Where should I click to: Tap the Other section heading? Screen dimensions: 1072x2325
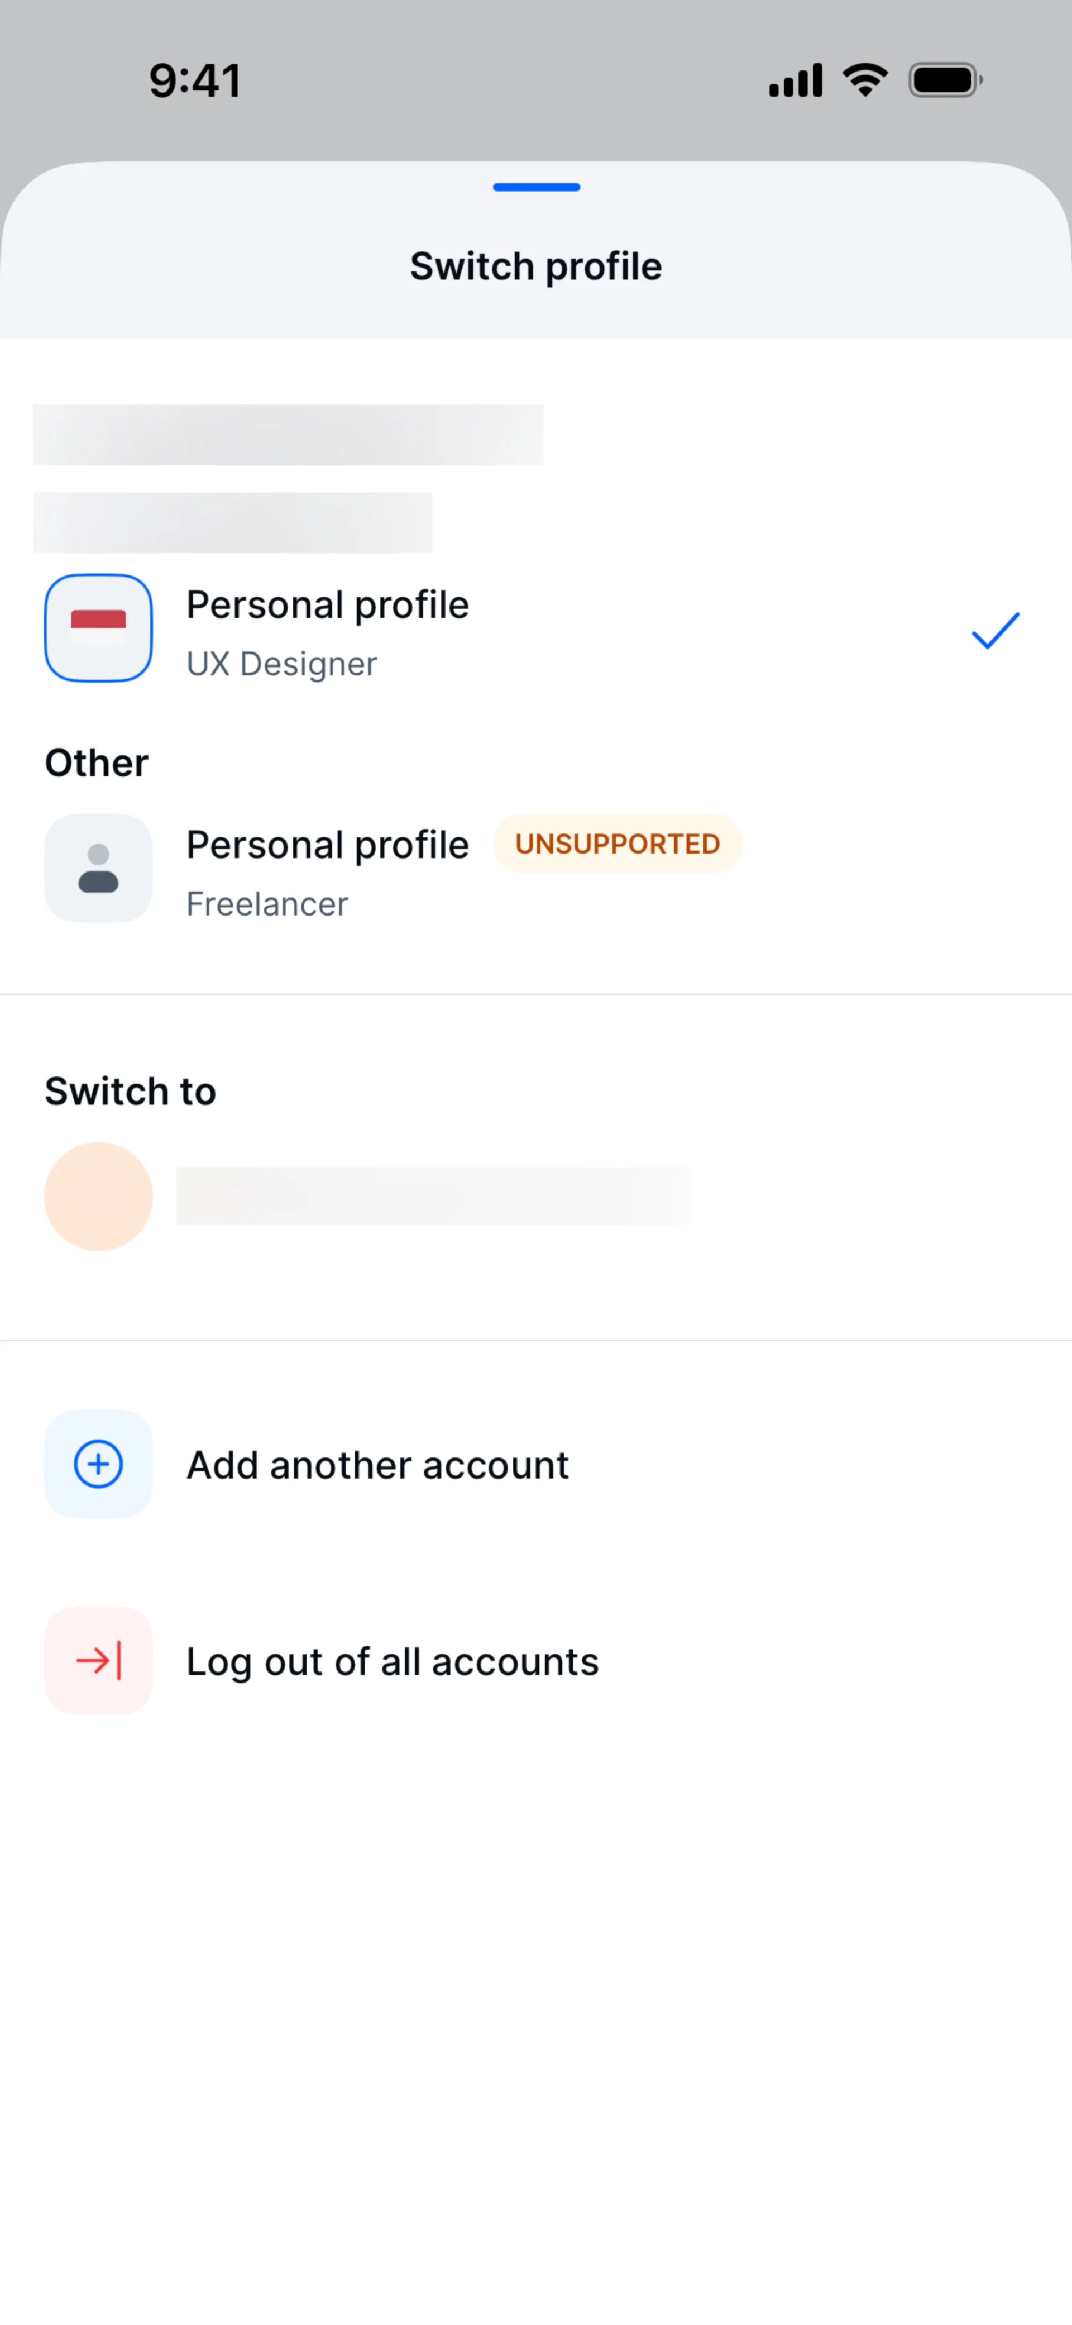[x=97, y=763]
